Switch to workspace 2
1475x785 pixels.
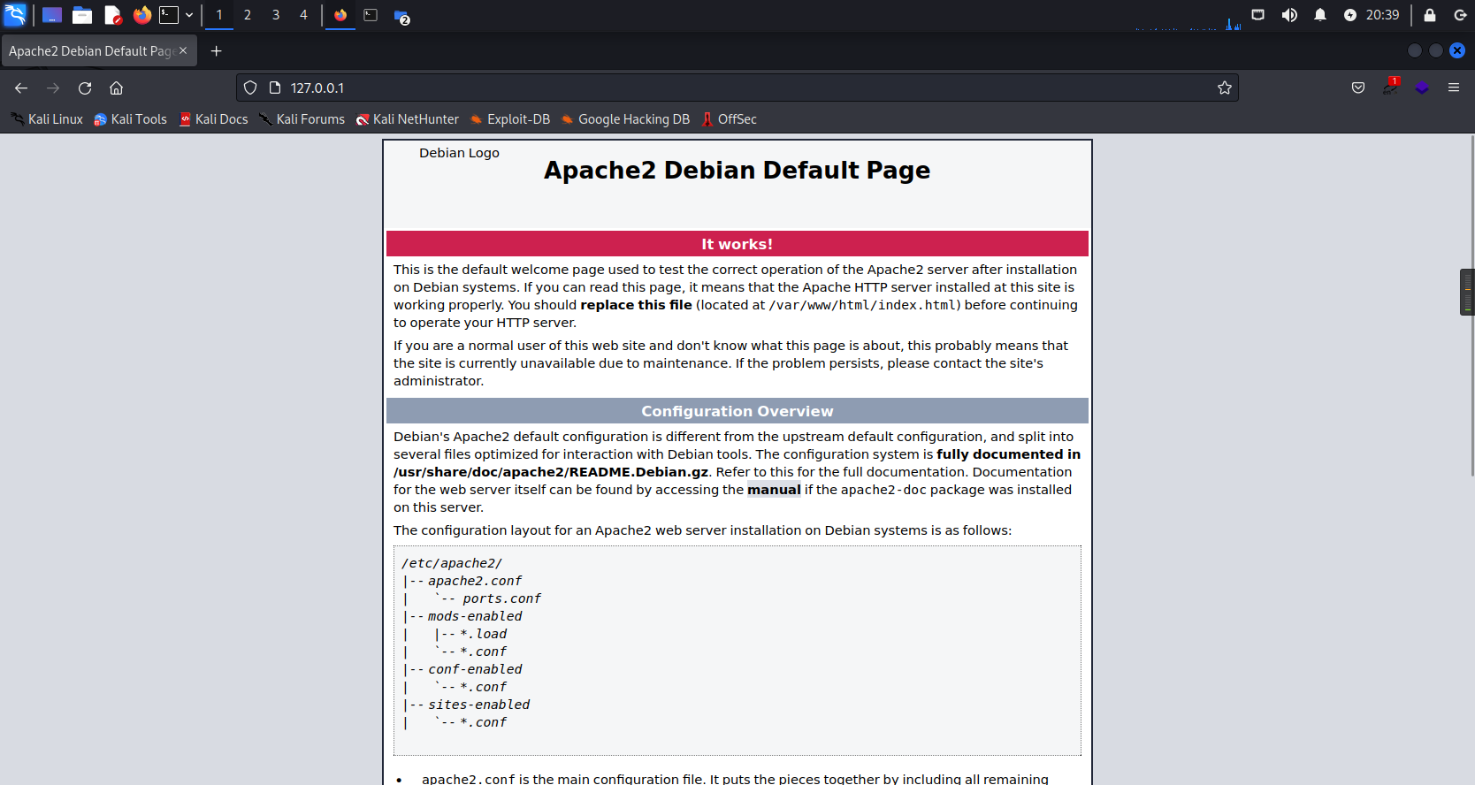pos(248,15)
